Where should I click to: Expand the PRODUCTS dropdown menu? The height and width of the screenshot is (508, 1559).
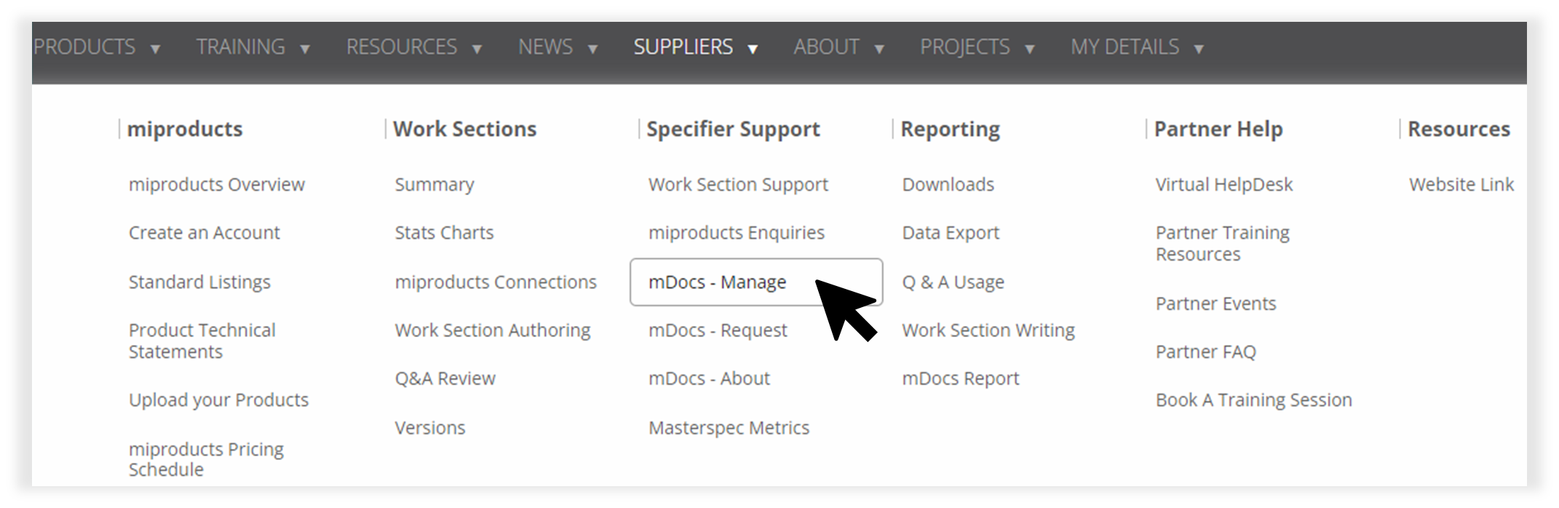point(86,47)
